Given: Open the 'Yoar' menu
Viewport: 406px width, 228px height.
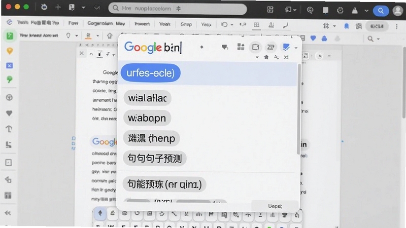Looking at the screenshot, I should coord(164,24).
